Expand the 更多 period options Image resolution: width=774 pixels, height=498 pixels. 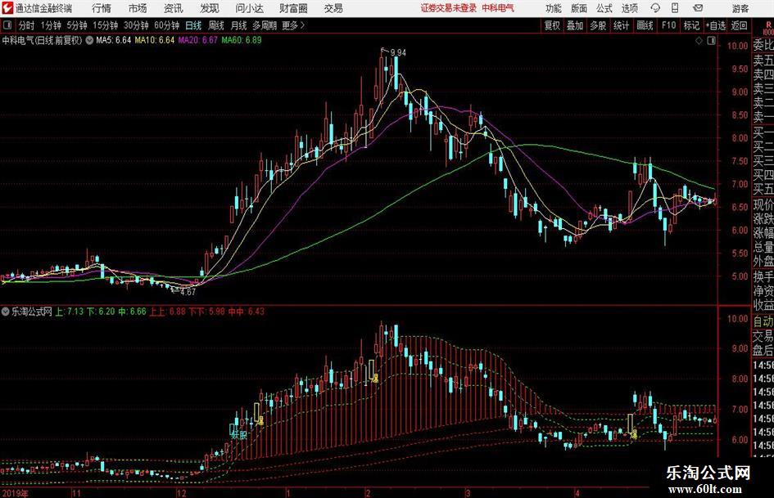point(294,25)
